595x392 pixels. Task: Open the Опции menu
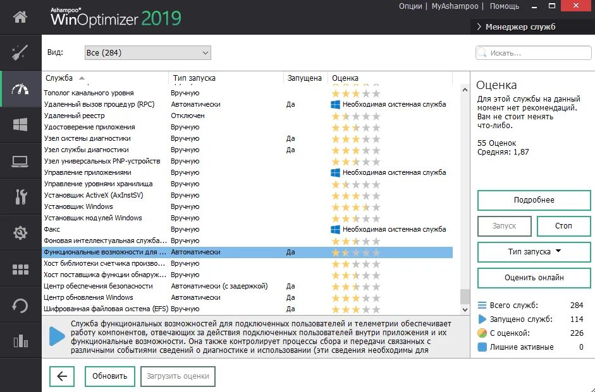click(410, 6)
